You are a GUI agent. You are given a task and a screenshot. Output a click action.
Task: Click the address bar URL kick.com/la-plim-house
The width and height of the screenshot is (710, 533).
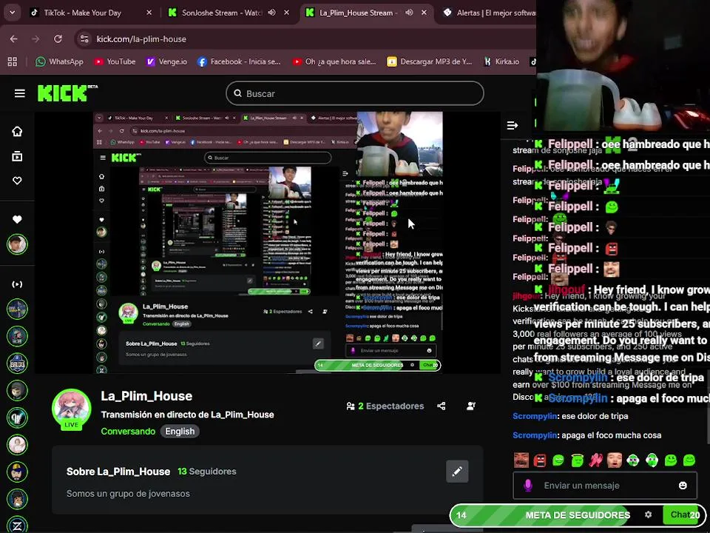pyautogui.click(x=141, y=39)
